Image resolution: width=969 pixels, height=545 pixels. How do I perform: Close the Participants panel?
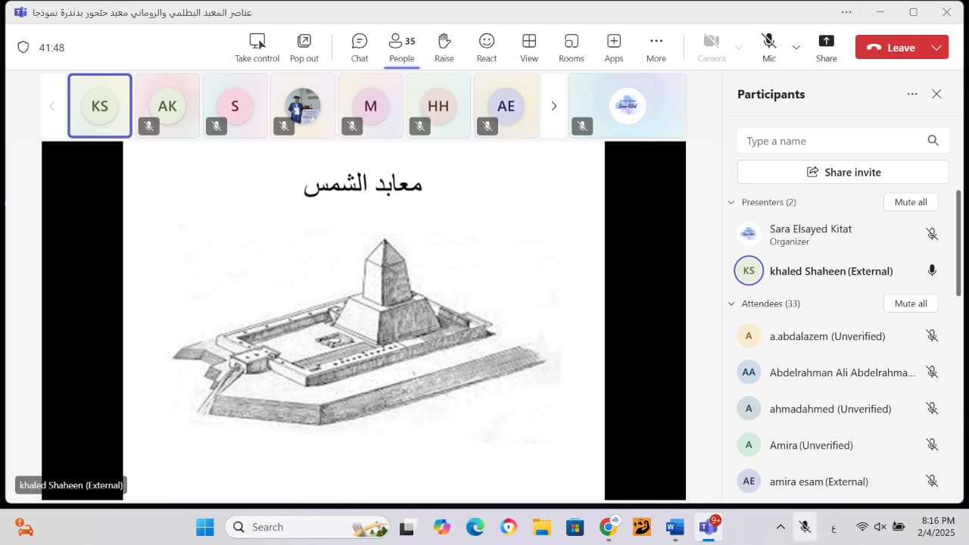point(936,94)
